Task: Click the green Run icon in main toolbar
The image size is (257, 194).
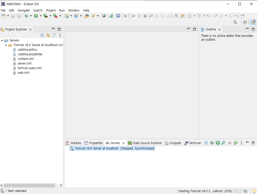Action: coord(36,16)
